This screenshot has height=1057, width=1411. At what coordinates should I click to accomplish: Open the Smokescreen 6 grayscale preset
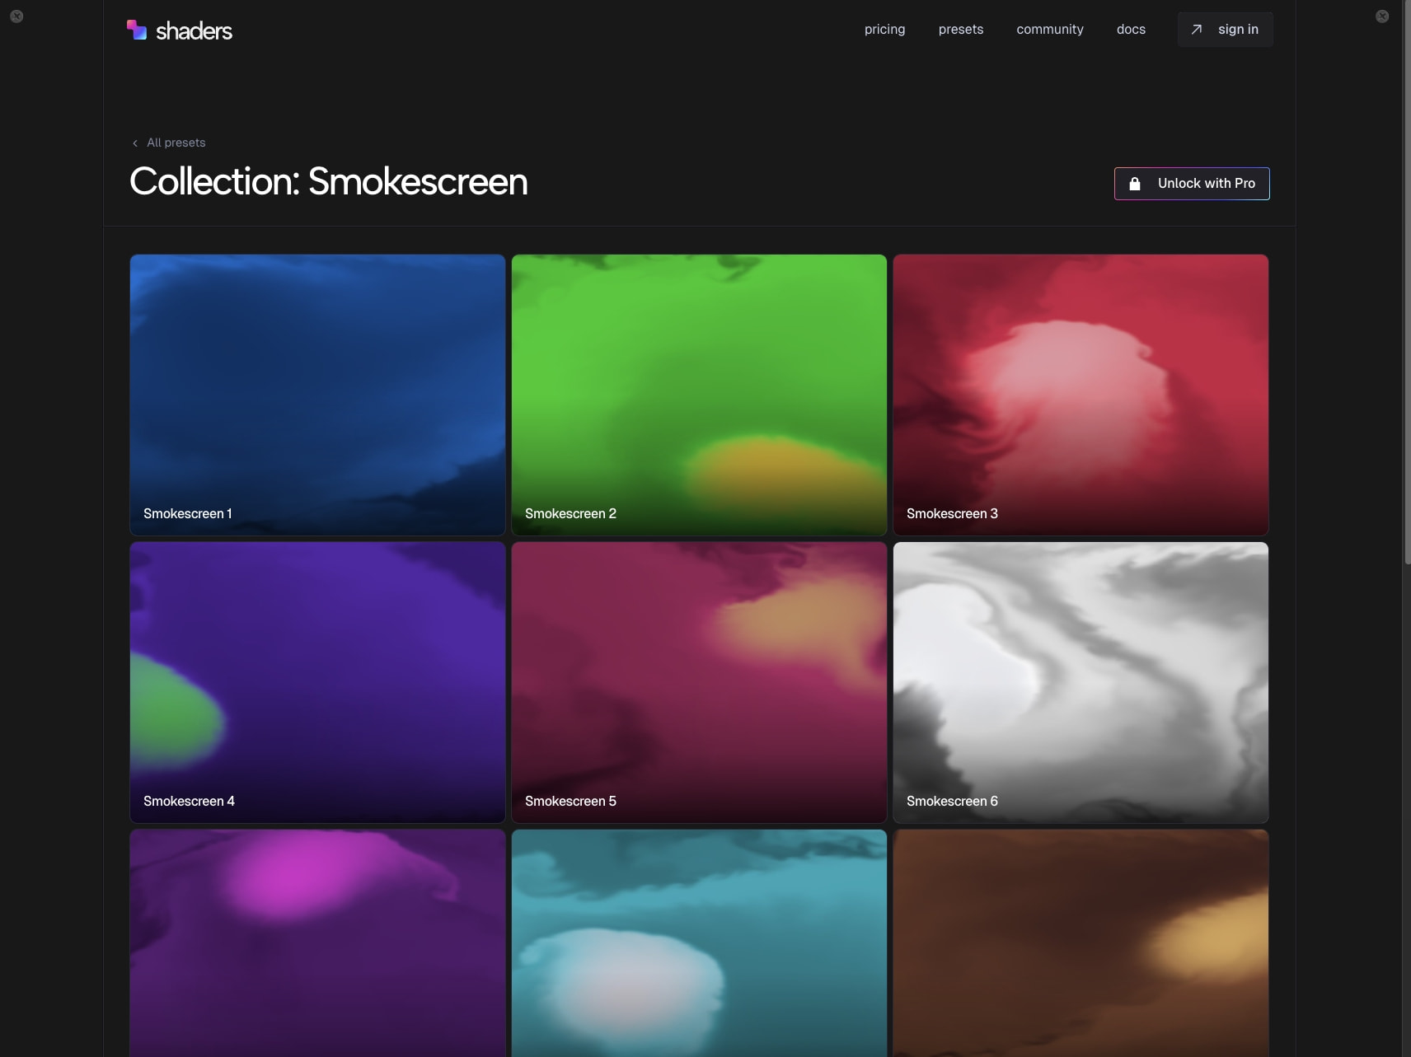[1081, 682]
